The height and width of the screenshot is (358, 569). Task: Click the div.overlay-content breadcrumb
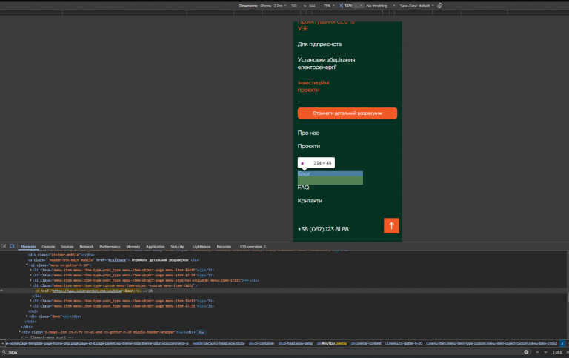[x=366, y=343]
